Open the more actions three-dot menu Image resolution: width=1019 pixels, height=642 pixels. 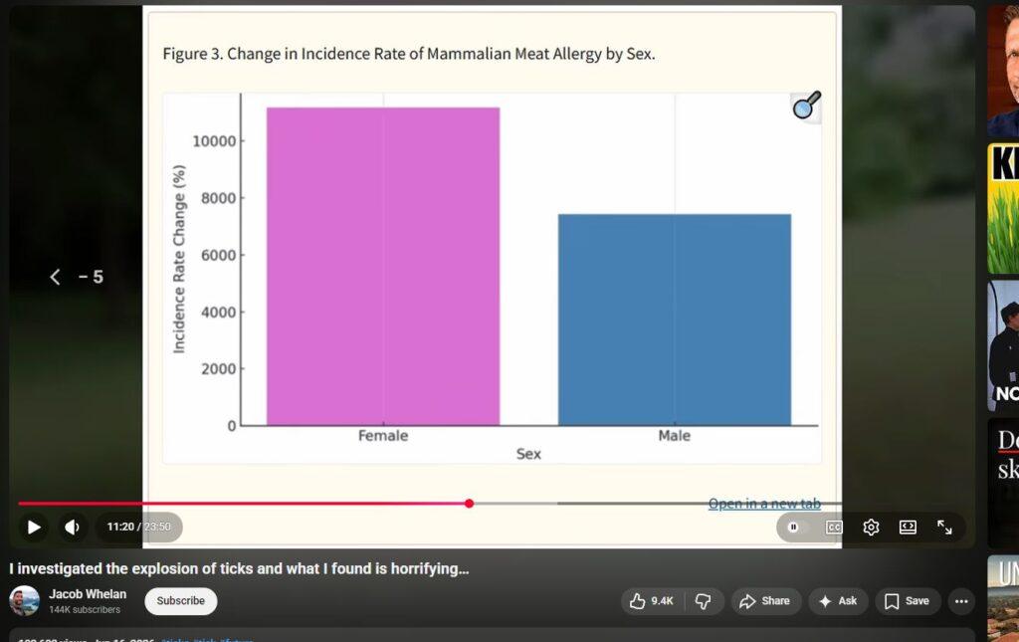click(962, 601)
